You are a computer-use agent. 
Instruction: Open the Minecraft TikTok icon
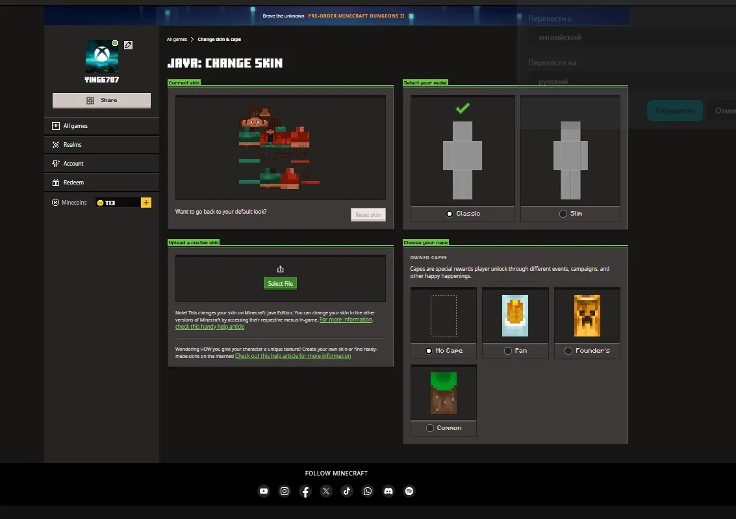coord(347,491)
